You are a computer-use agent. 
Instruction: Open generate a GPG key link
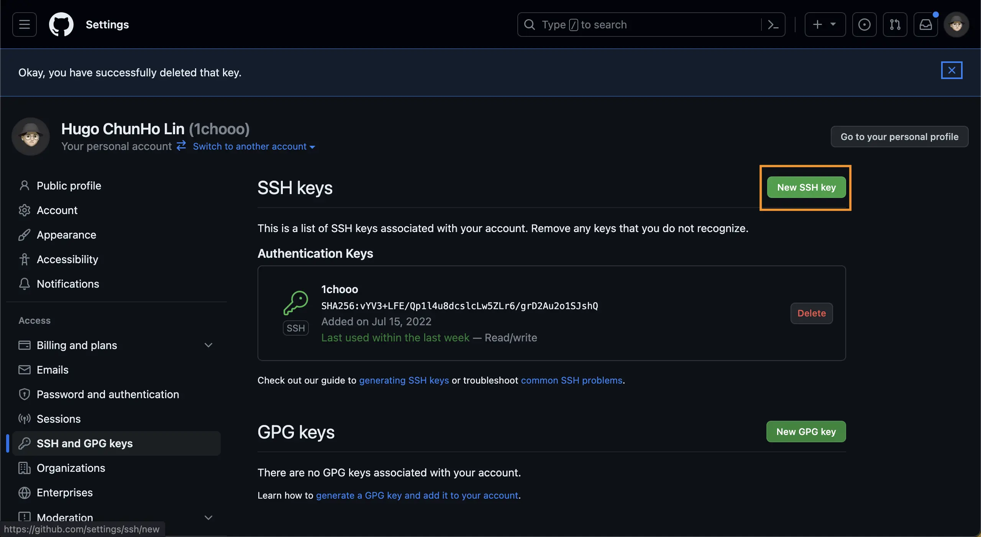click(417, 495)
